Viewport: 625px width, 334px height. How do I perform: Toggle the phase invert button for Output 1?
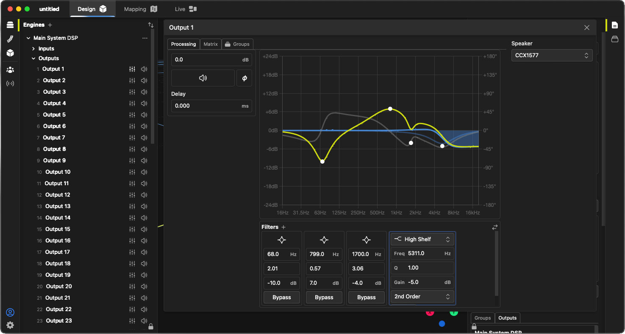(244, 78)
